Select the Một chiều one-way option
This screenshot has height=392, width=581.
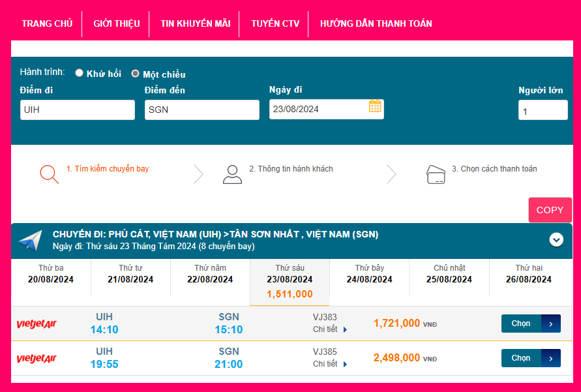[136, 74]
